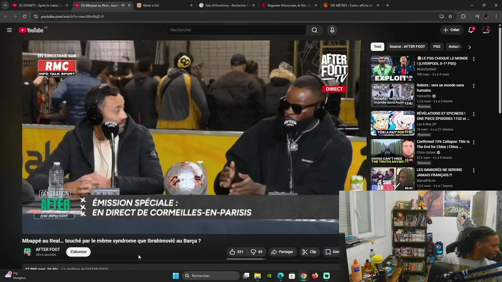The height and width of the screenshot is (282, 502).
Task: Open the China collapse video thumbnail
Action: [393, 151]
